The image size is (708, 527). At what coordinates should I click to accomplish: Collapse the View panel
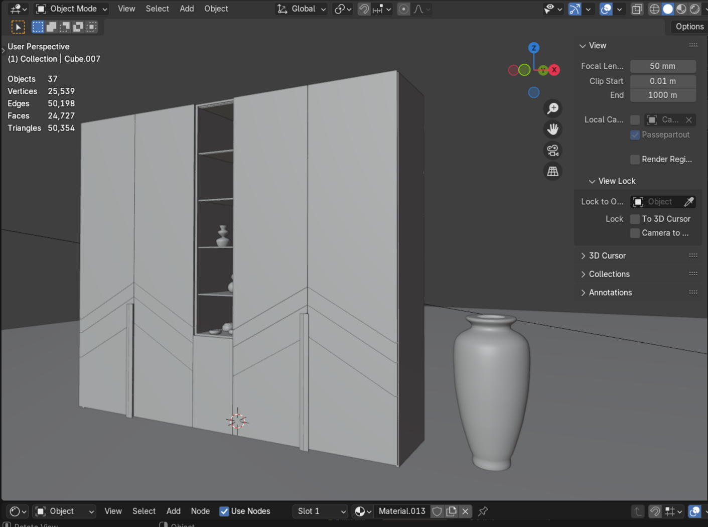(x=583, y=46)
